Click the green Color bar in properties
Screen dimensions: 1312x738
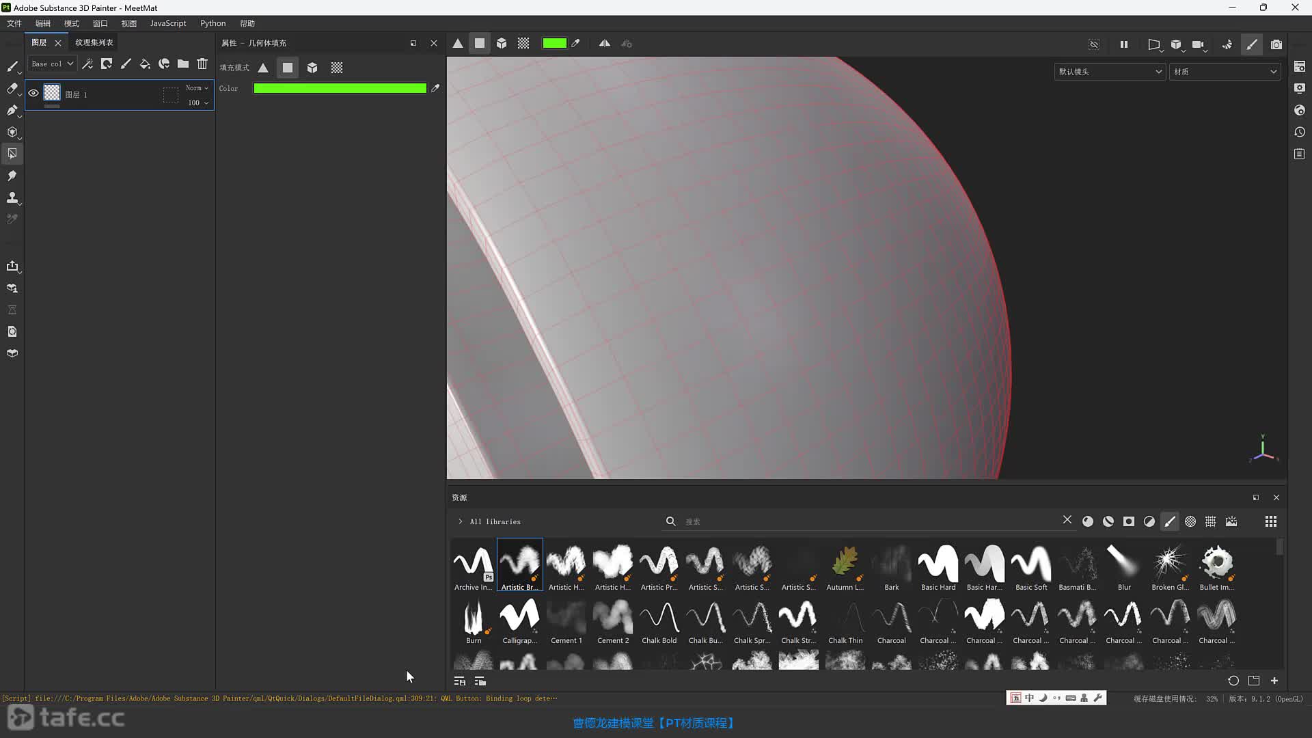340,88
